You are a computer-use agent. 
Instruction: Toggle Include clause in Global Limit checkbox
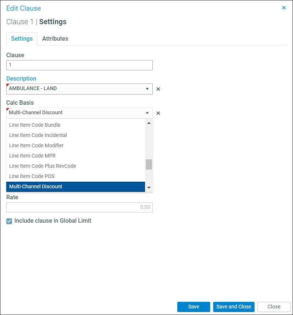(x=9, y=221)
